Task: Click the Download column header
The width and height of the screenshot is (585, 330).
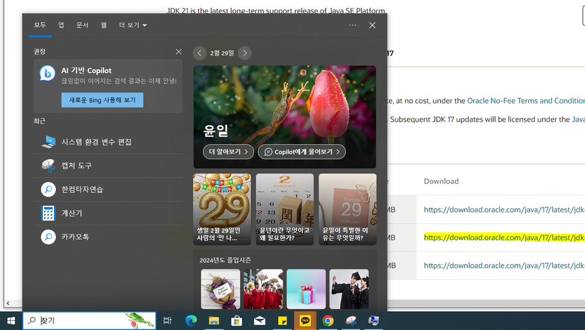Action: pyautogui.click(x=441, y=181)
